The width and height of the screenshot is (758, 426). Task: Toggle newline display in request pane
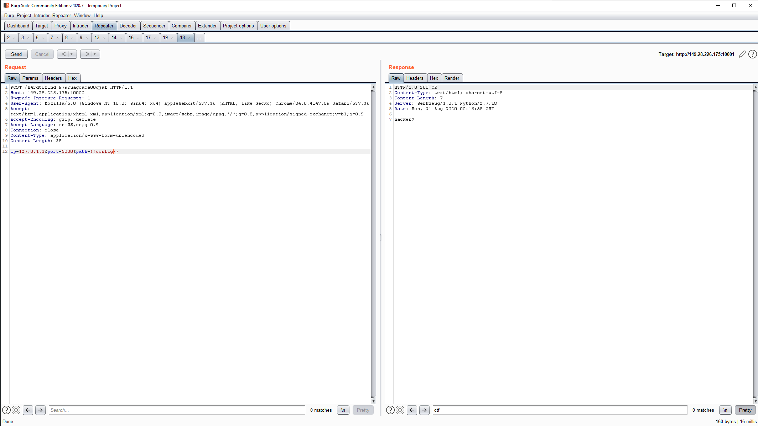343,410
